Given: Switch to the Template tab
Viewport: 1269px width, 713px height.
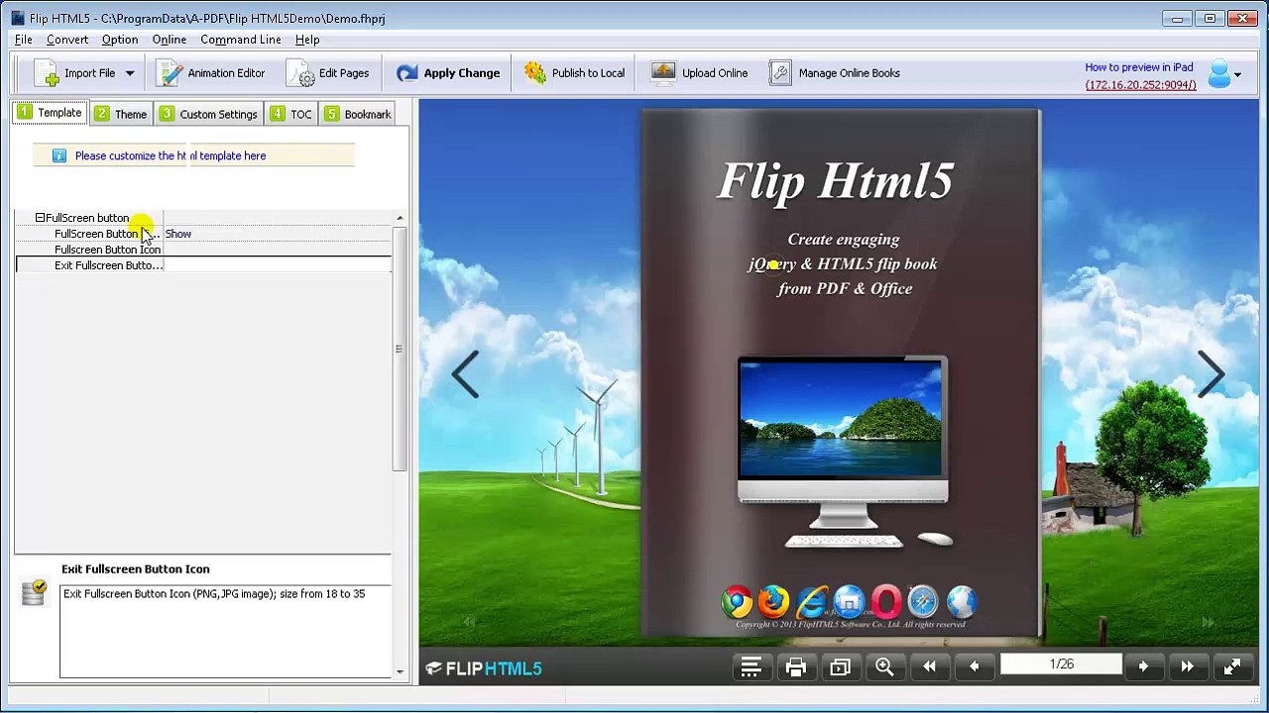Looking at the screenshot, I should (50, 113).
